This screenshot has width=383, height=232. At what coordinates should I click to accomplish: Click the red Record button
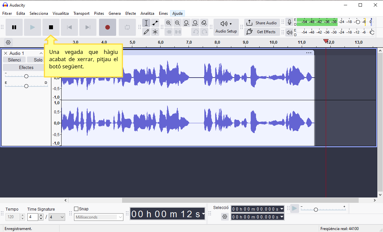click(108, 27)
